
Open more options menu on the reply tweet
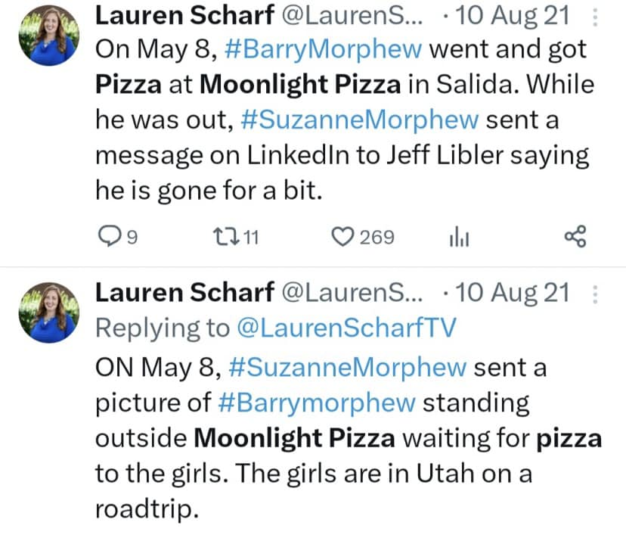(x=595, y=294)
